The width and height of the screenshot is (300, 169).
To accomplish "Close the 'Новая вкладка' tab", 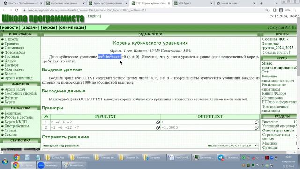I will tap(254, 3).
